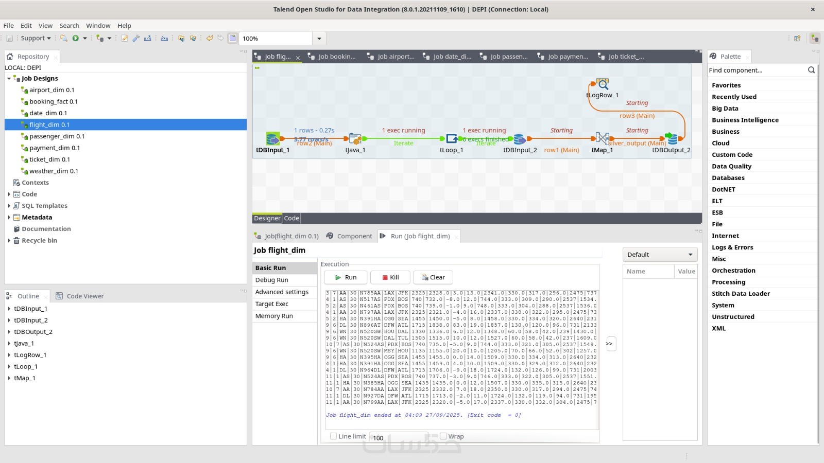Open the Support dropdown in the toolbar

pos(36,38)
